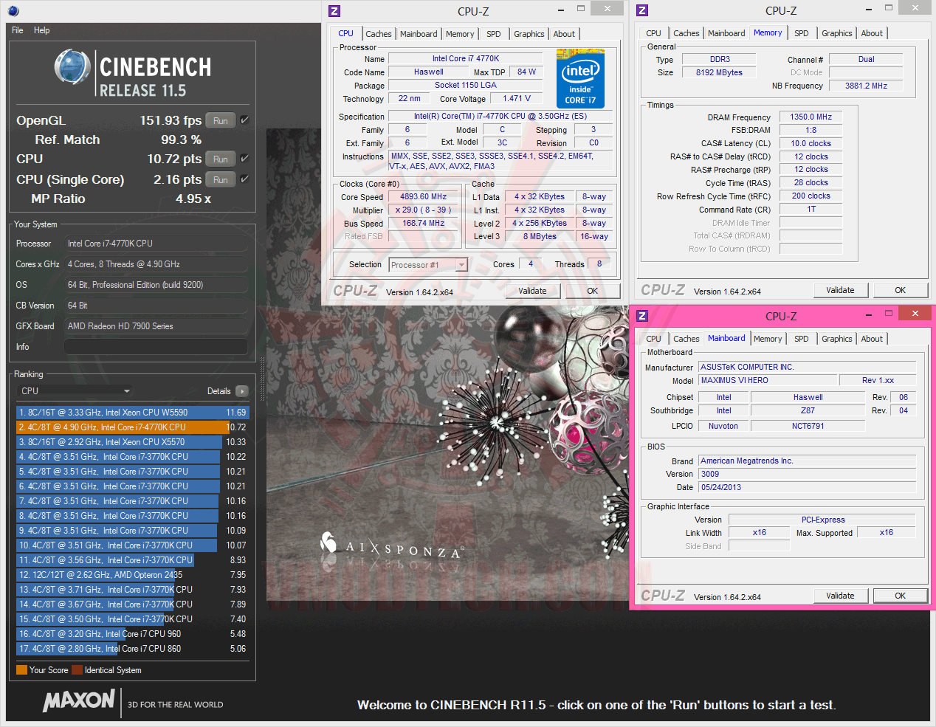Run the CPU benchmark
This screenshot has width=936, height=727.
pyautogui.click(x=221, y=159)
